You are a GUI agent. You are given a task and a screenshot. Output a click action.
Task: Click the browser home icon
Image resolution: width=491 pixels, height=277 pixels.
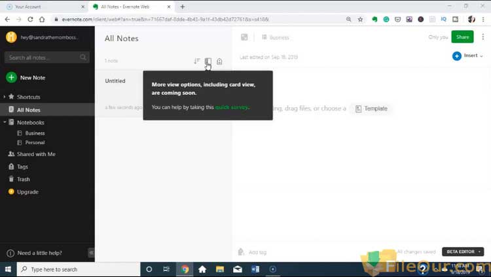(x=42, y=20)
